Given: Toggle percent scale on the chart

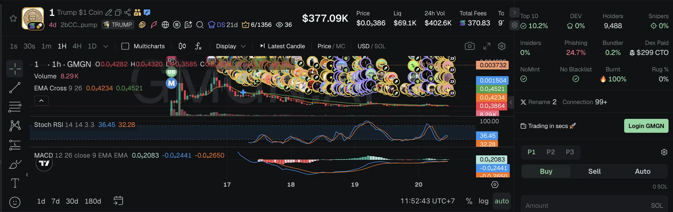Looking at the screenshot, I should click(469, 201).
